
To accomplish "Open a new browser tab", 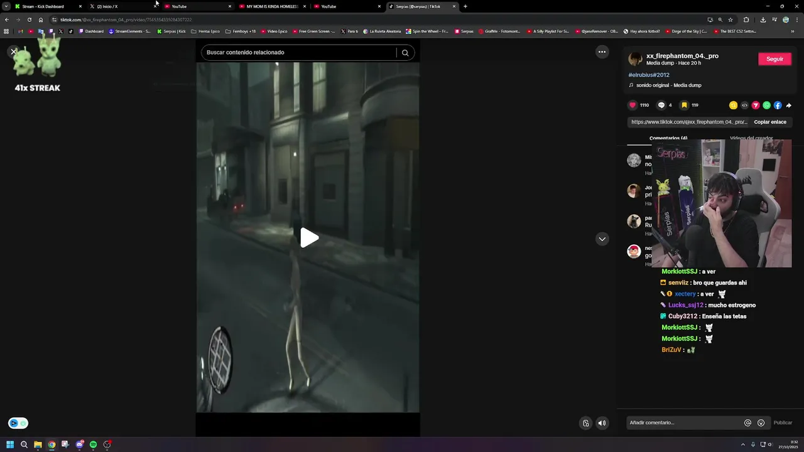I will 465,6.
